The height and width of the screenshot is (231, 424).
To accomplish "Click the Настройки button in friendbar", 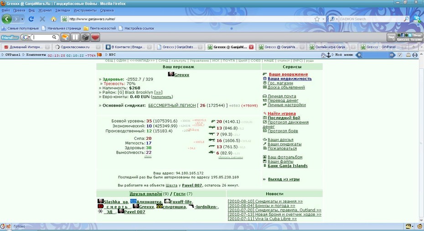I will click(x=416, y=40).
